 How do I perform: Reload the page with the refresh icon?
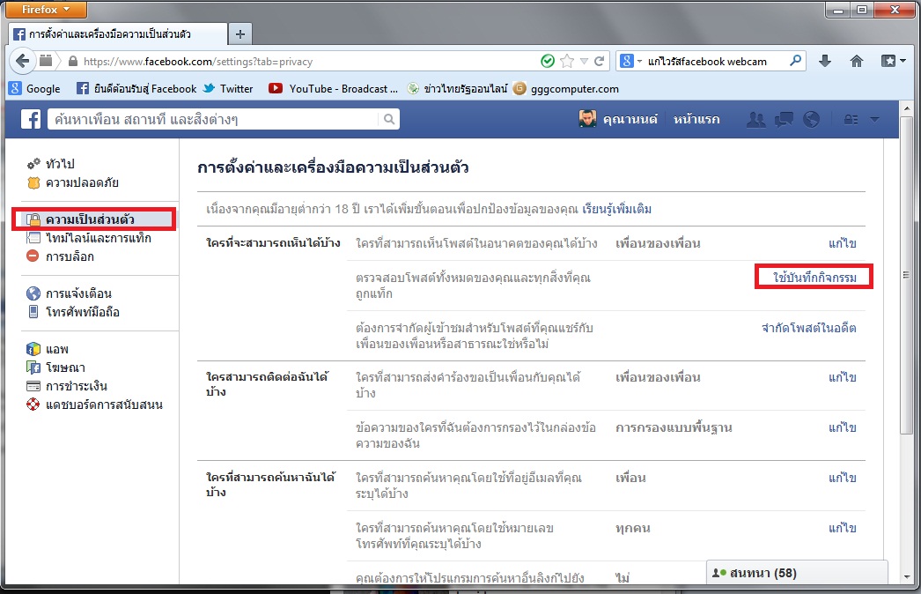(x=599, y=61)
